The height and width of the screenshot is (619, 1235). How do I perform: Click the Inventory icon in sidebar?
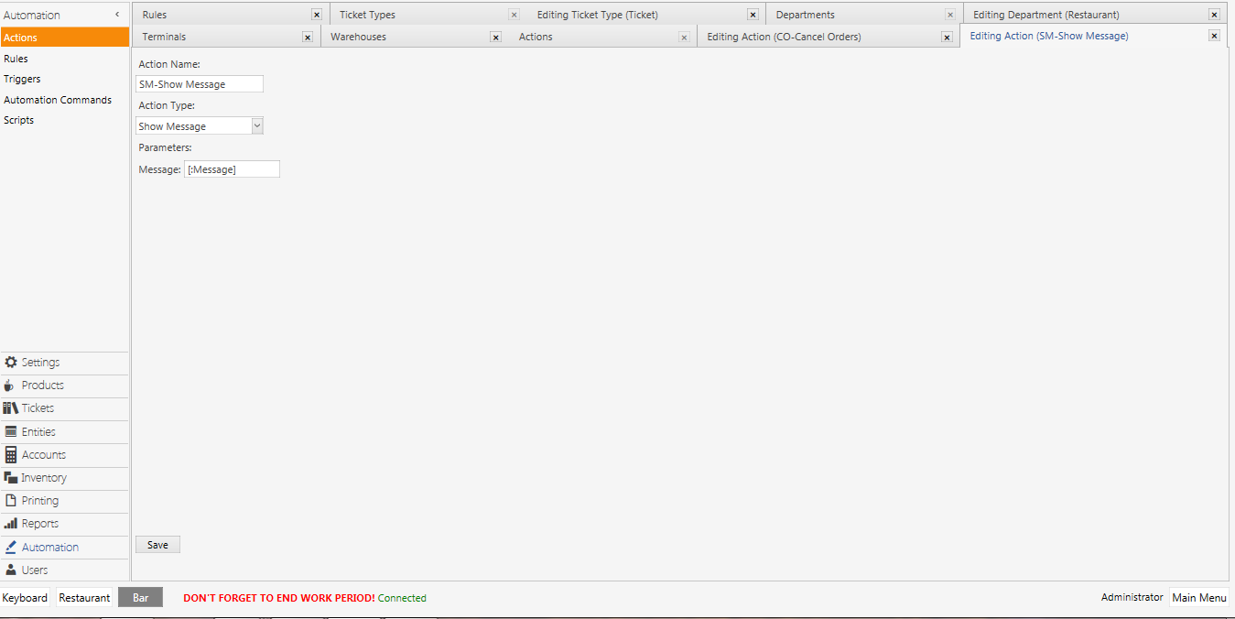pyautogui.click(x=11, y=478)
